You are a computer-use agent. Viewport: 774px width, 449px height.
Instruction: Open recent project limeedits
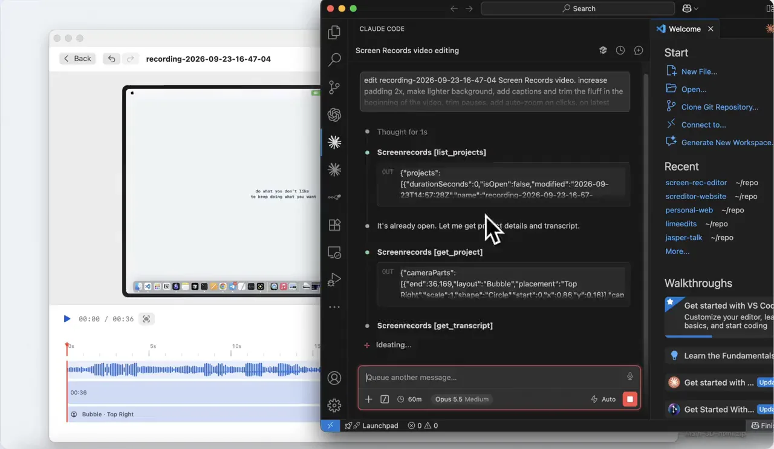[681, 224]
